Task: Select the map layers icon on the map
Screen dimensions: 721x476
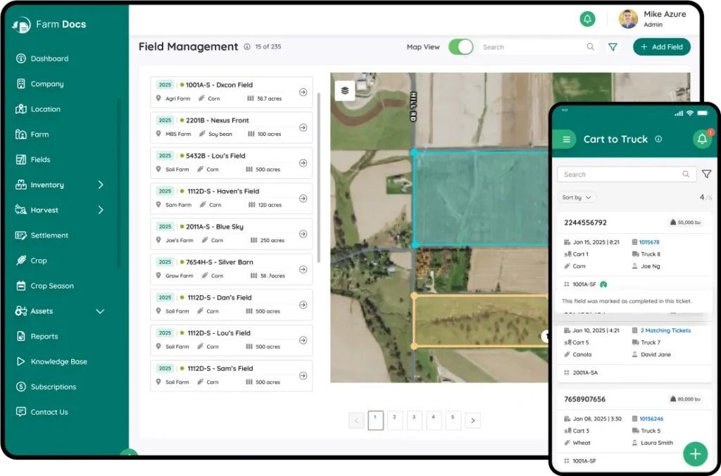Action: (344, 90)
